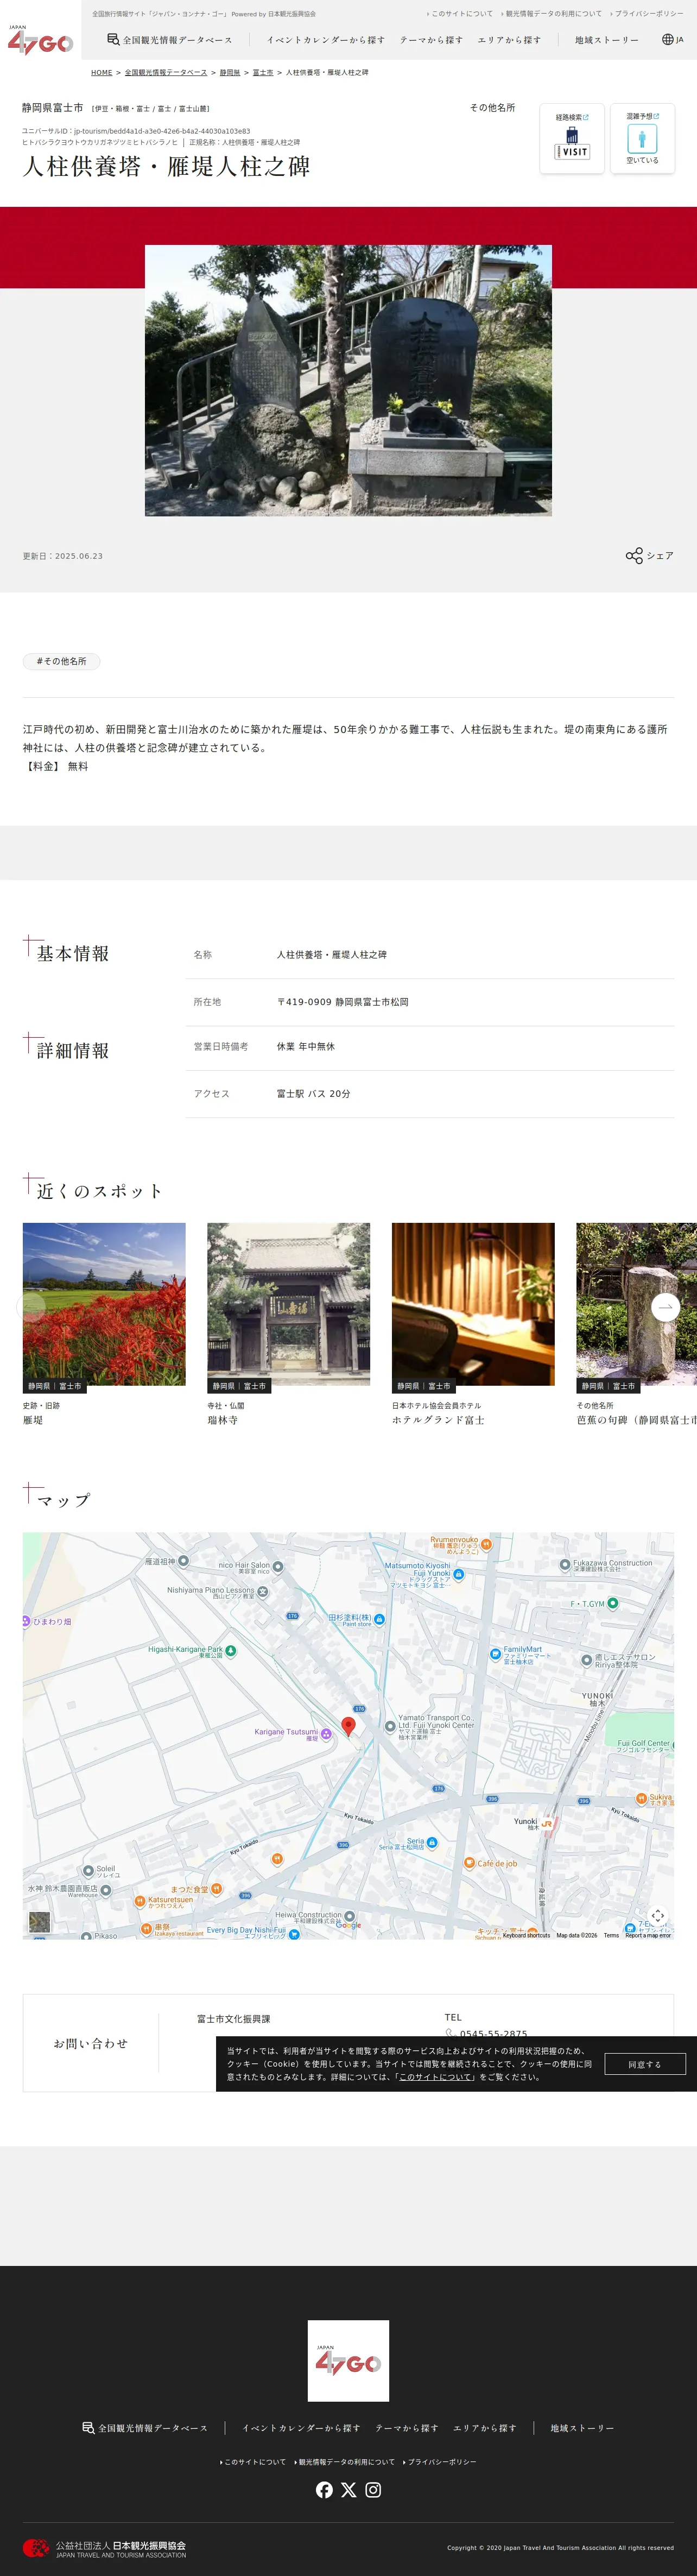Open 全国観光情報データベース search in header
This screenshot has height=2576, width=697.
pyautogui.click(x=170, y=40)
